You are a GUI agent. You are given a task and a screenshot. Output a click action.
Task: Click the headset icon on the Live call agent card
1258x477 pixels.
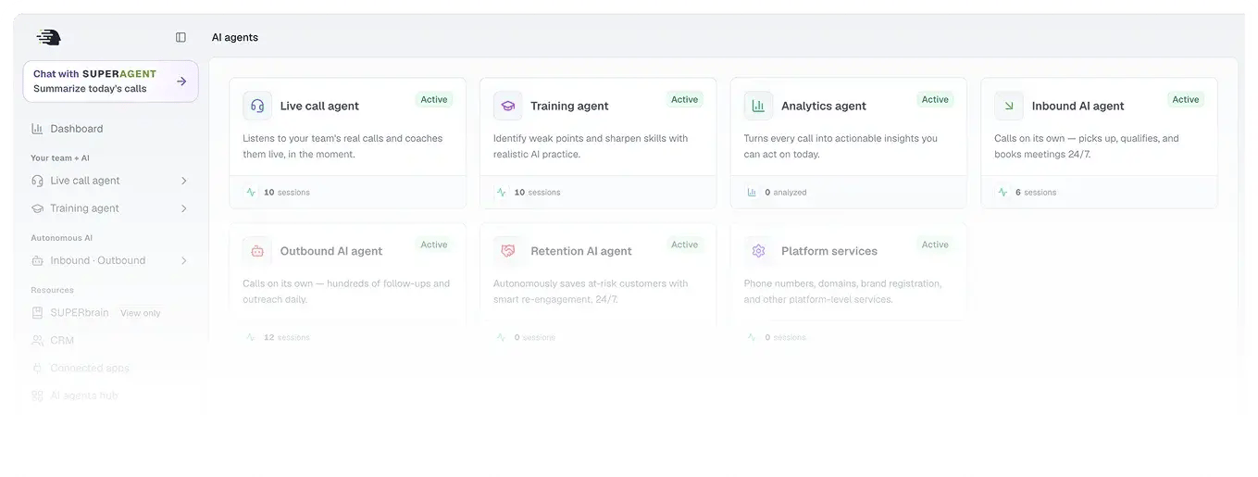(257, 106)
